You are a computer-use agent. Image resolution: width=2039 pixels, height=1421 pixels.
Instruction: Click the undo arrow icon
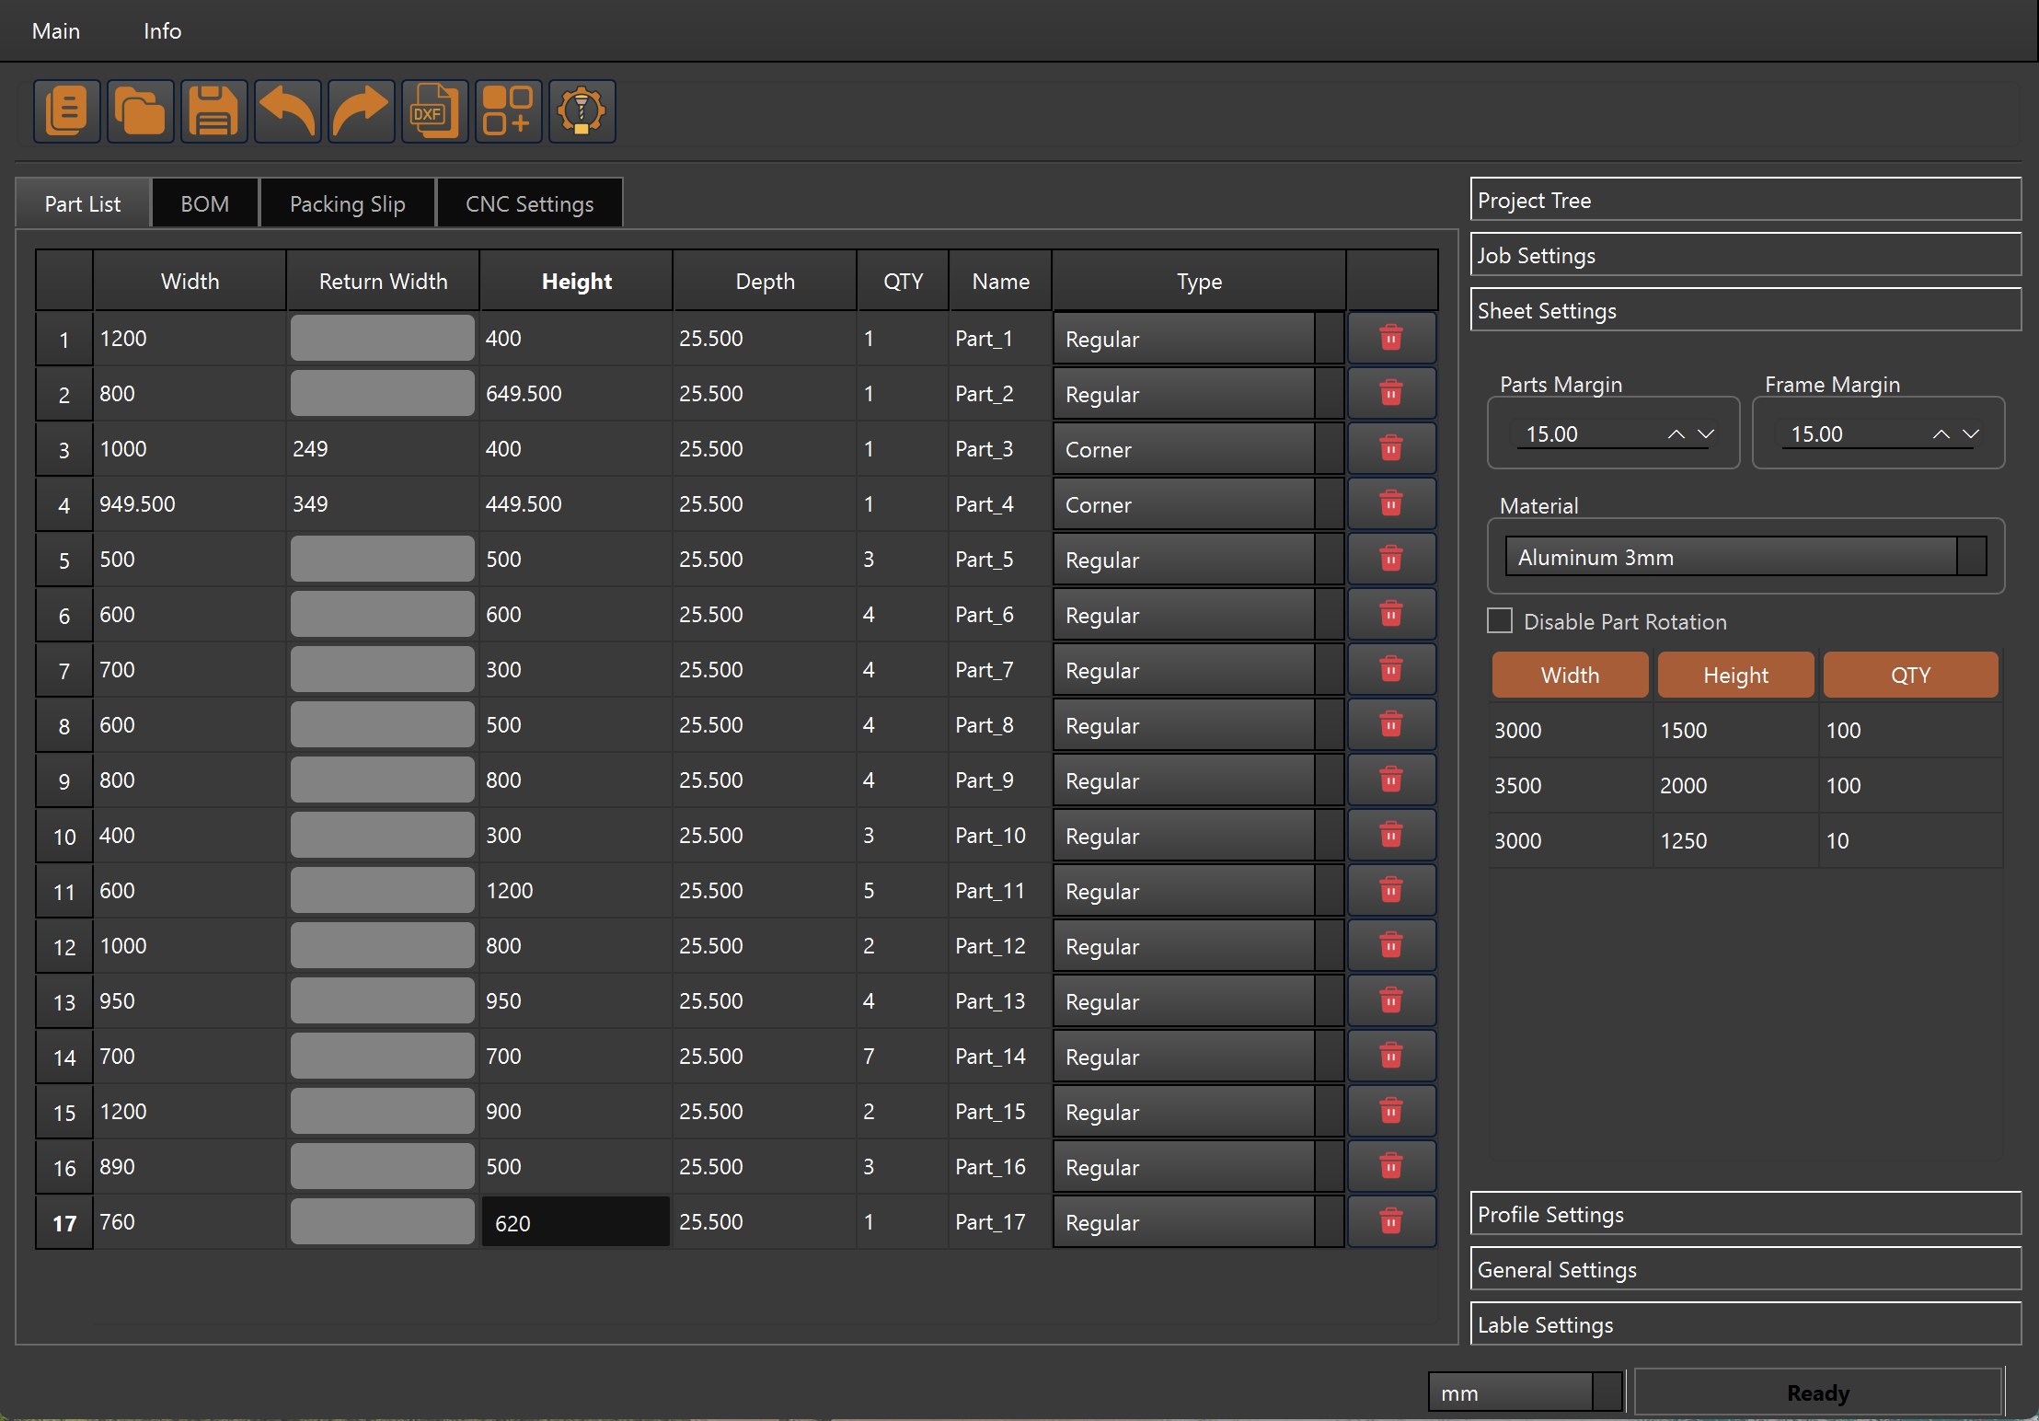tap(287, 111)
